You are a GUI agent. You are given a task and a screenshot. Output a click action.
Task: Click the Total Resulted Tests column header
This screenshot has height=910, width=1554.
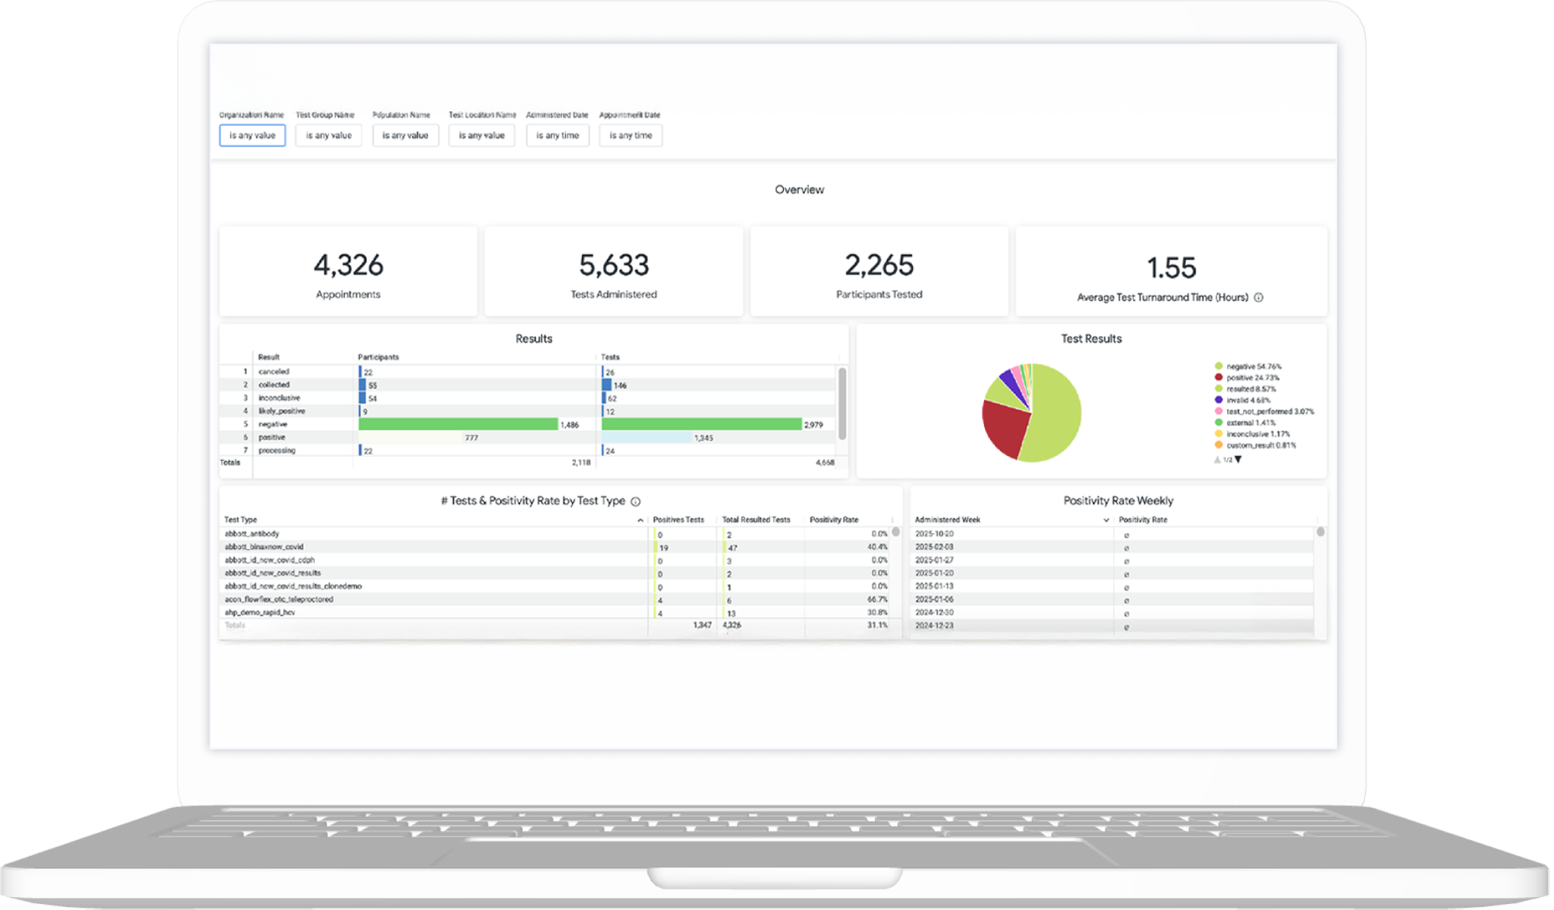click(x=756, y=520)
